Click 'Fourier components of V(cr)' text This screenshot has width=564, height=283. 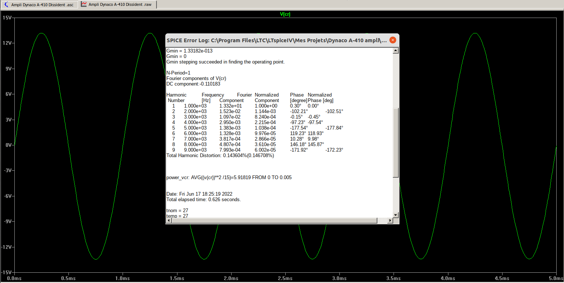196,79
